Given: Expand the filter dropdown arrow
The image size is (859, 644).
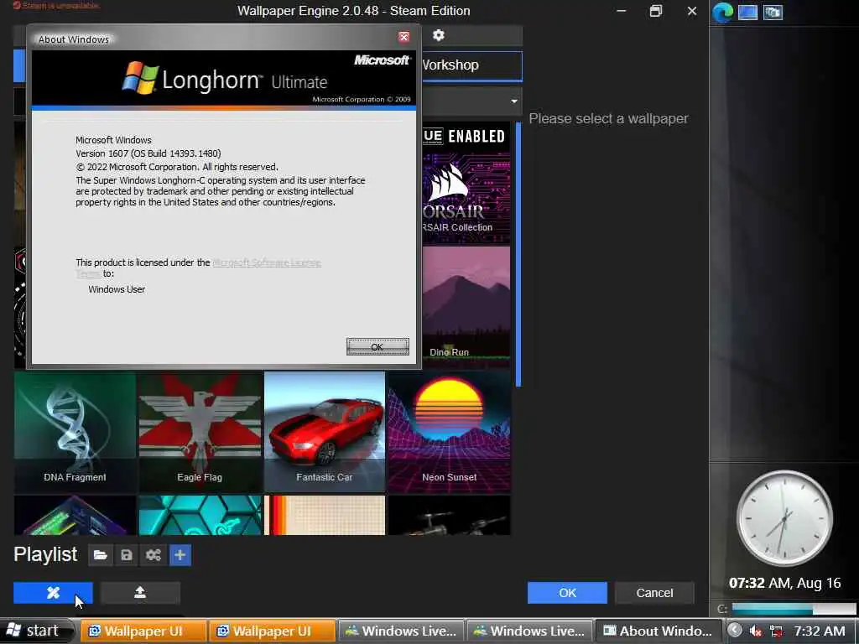Looking at the screenshot, I should coord(514,101).
